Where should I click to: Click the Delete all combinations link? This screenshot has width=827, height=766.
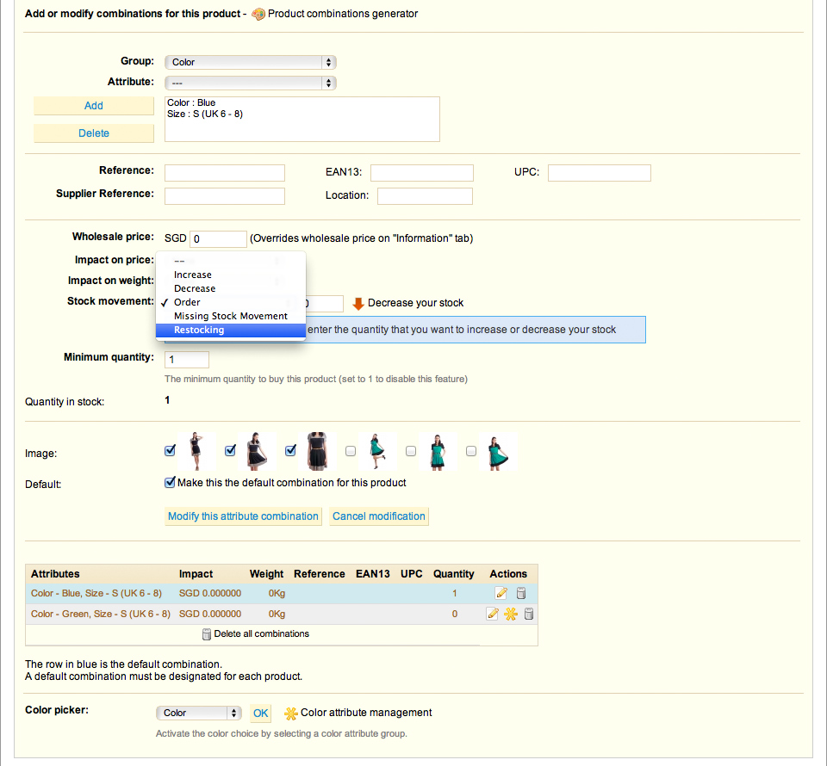click(x=262, y=633)
